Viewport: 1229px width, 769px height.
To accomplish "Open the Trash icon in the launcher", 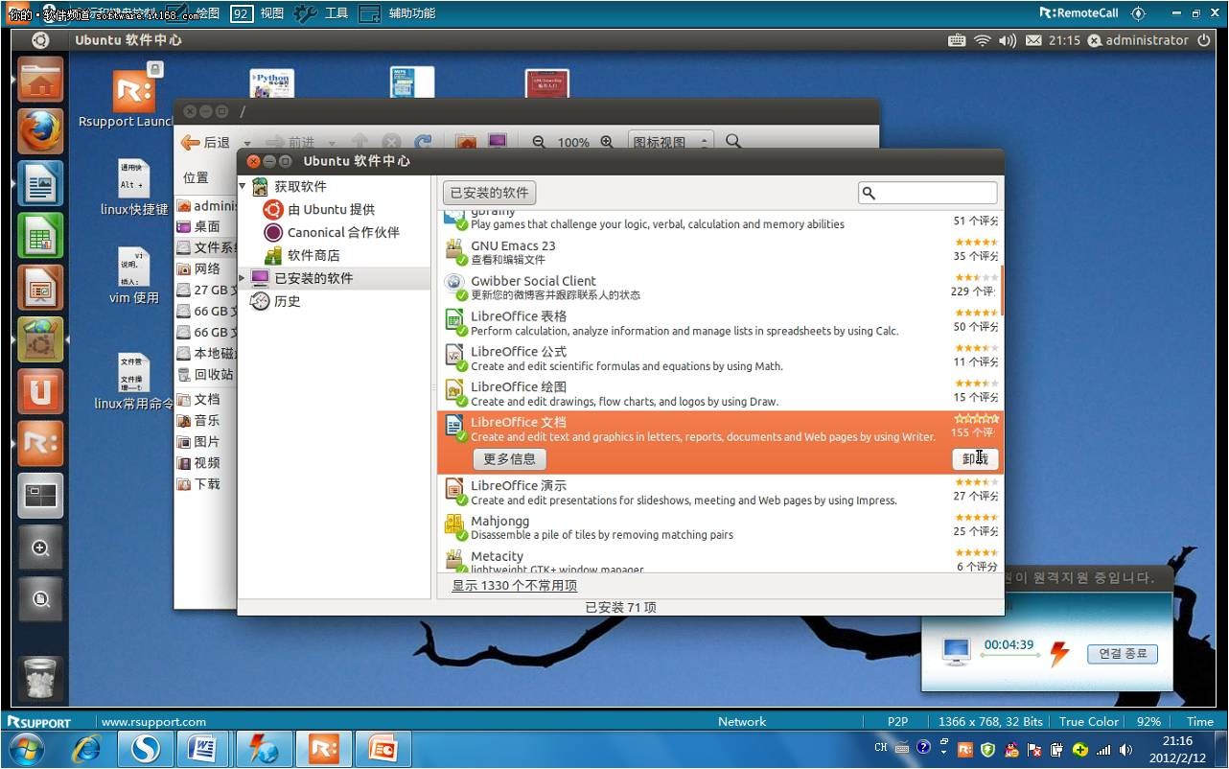I will [40, 678].
